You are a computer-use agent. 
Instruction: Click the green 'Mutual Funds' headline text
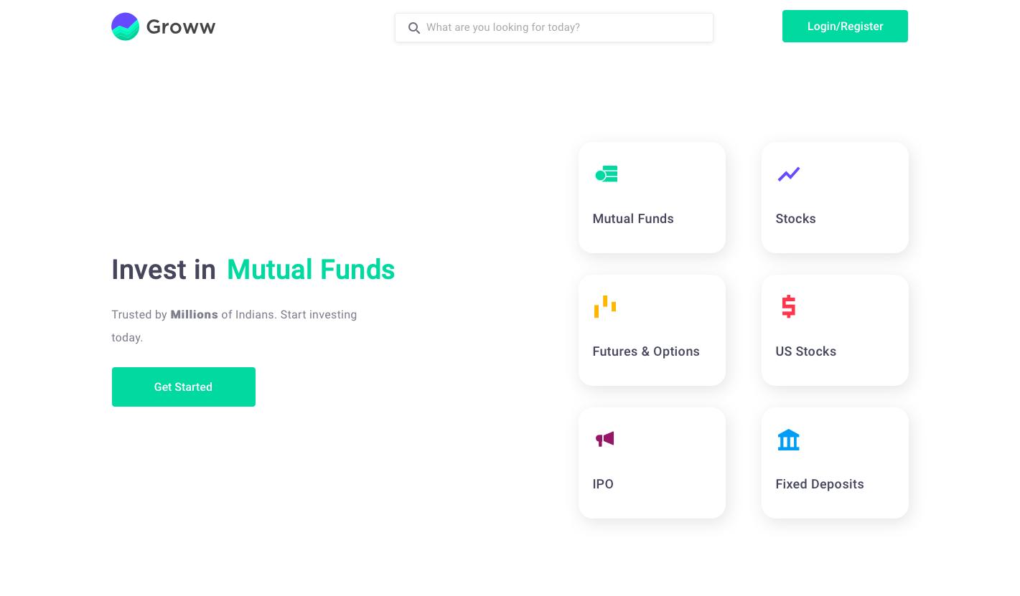pyautogui.click(x=311, y=270)
